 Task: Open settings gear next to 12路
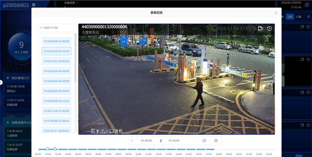pos(308,17)
